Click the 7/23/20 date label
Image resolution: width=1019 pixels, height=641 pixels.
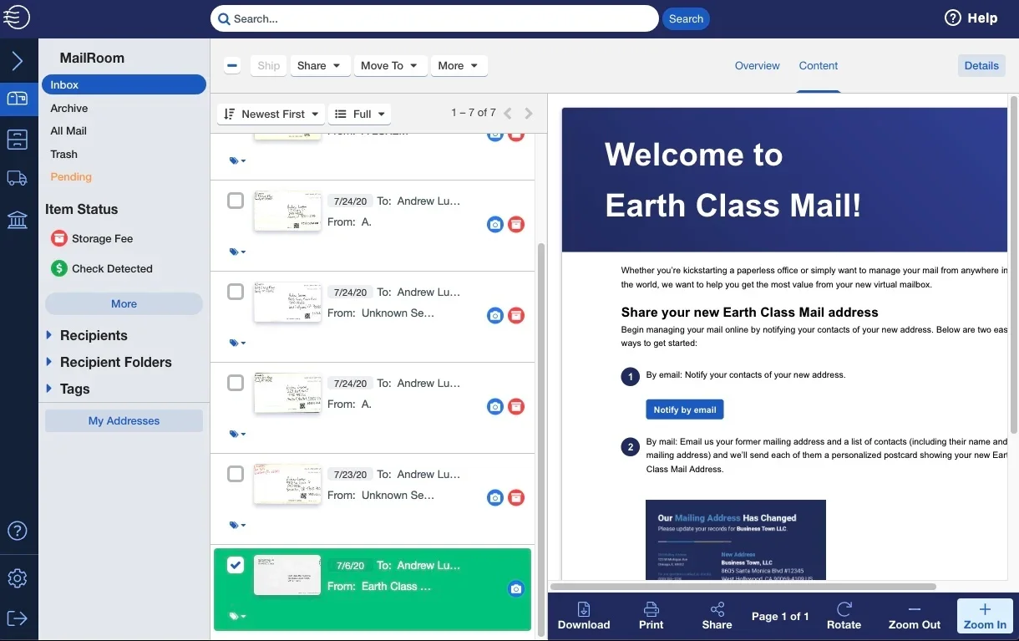pos(351,475)
